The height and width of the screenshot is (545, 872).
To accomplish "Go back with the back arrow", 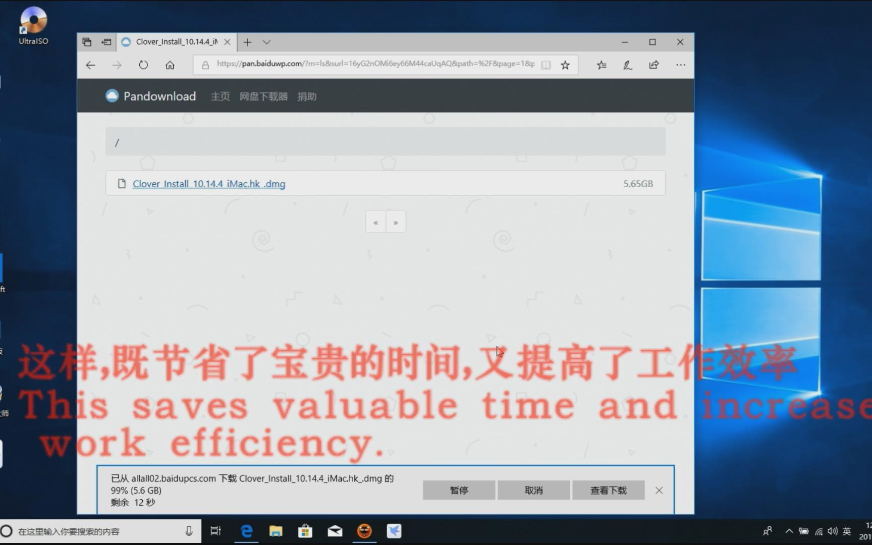I will [90, 65].
